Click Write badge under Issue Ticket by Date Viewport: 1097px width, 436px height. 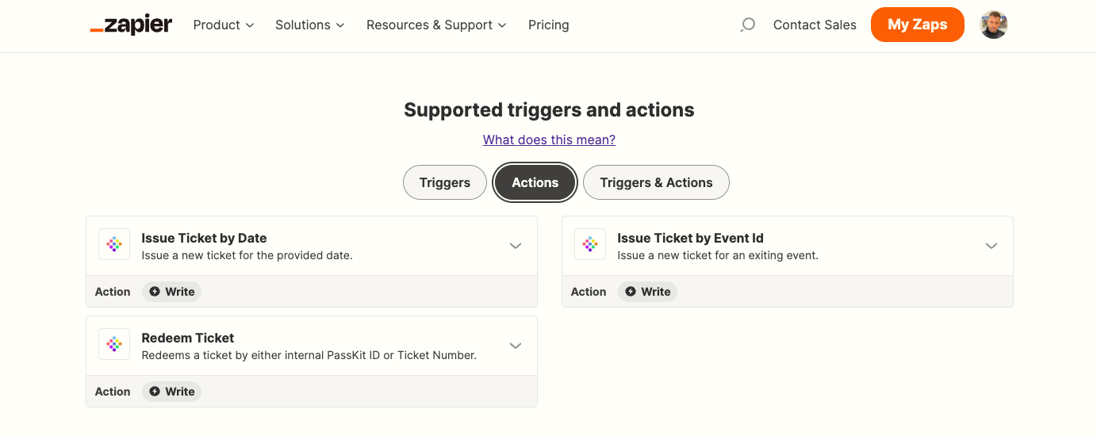point(172,292)
